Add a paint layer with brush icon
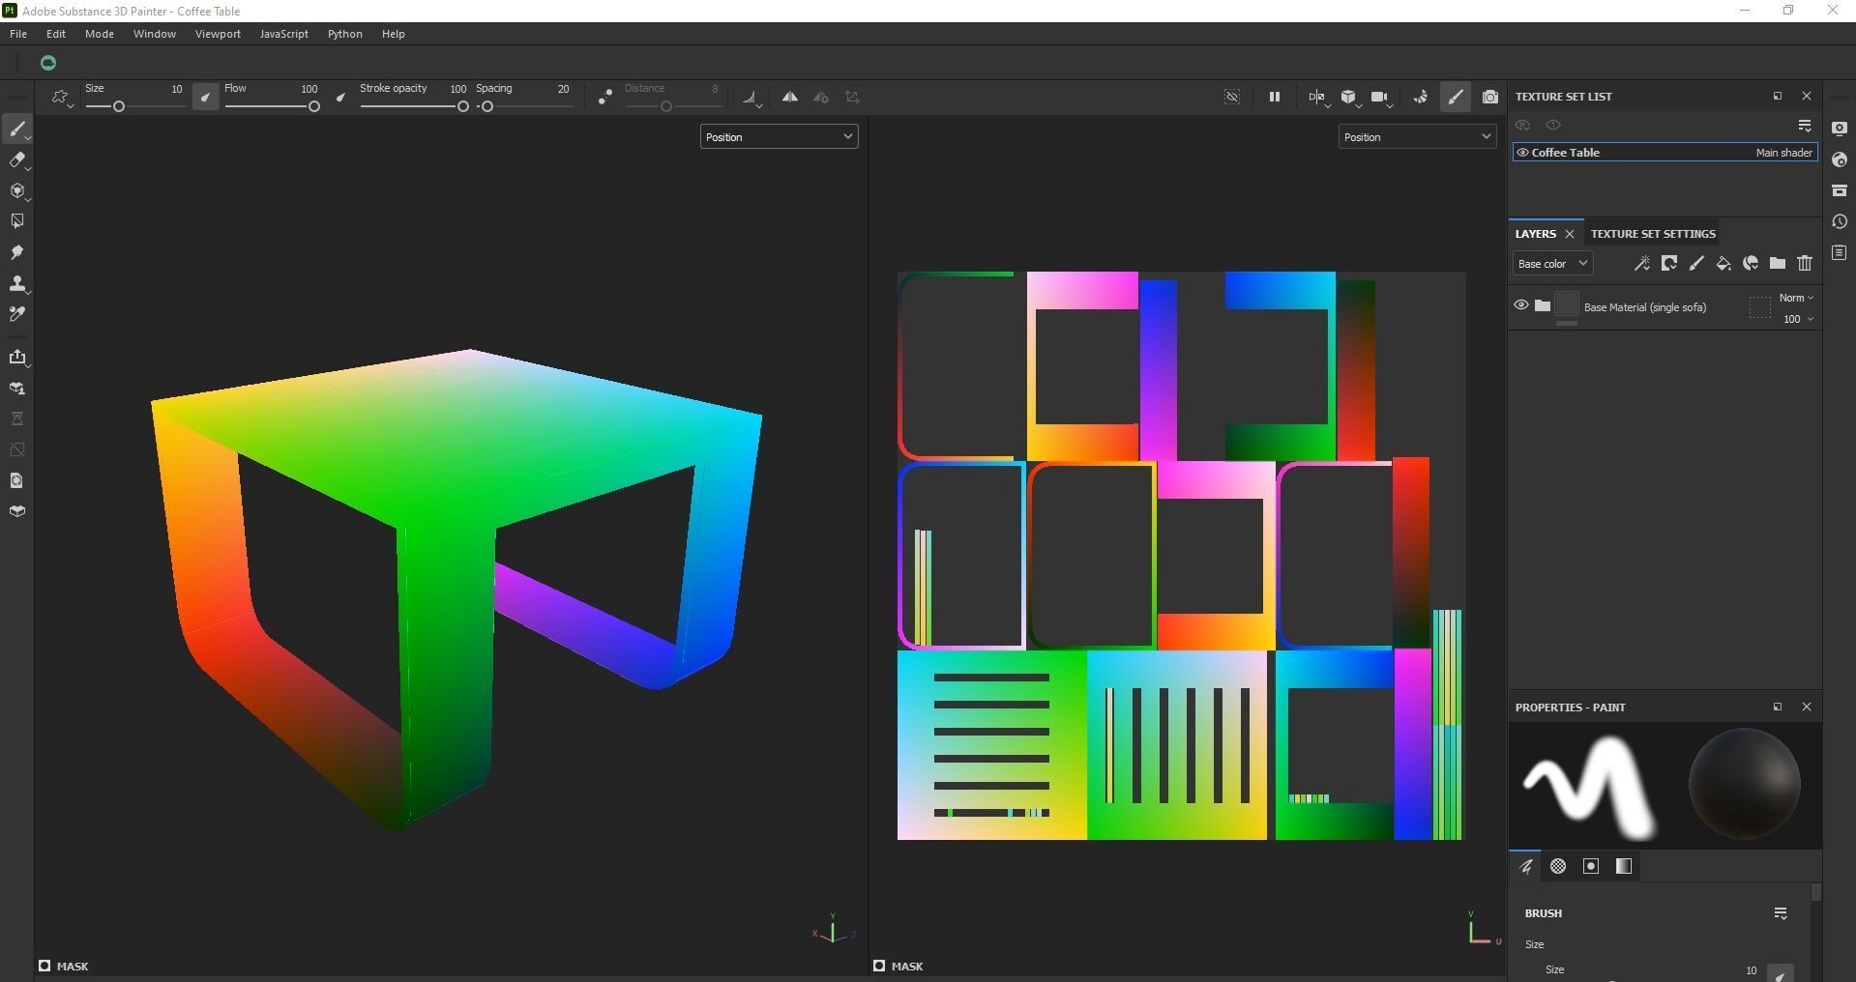 (x=1696, y=263)
